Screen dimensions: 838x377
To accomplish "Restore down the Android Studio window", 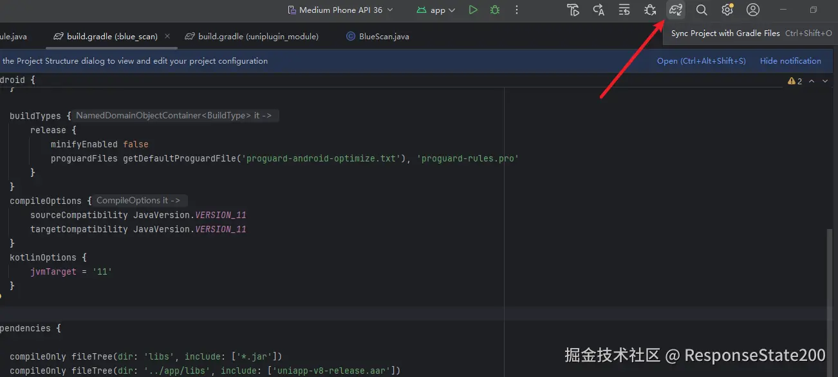I will 814,10.
